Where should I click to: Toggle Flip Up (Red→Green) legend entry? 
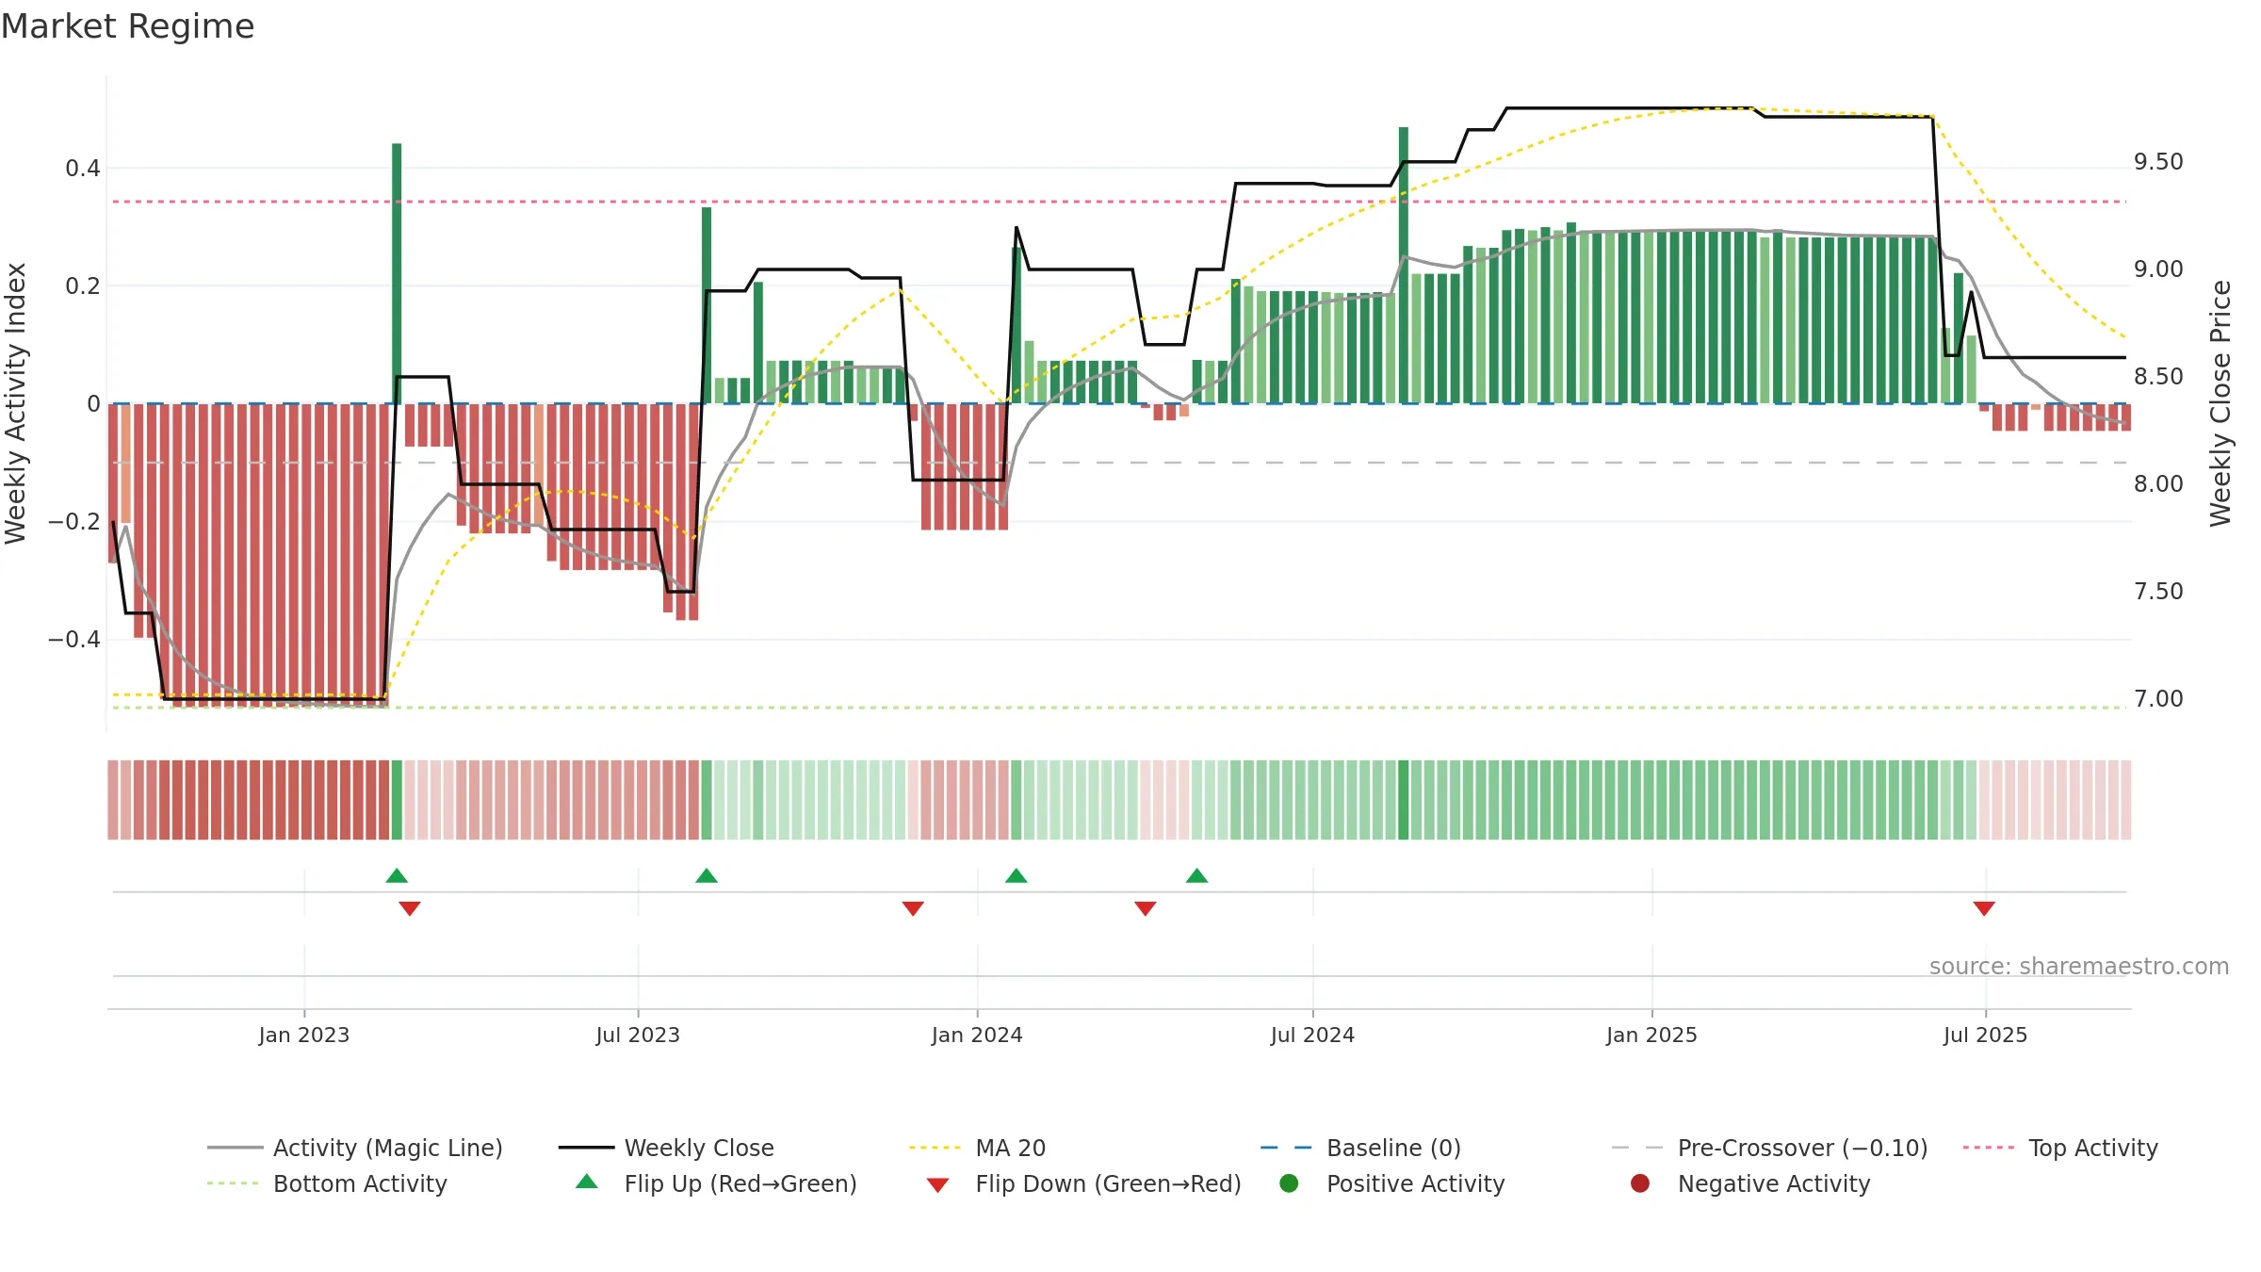point(716,1183)
